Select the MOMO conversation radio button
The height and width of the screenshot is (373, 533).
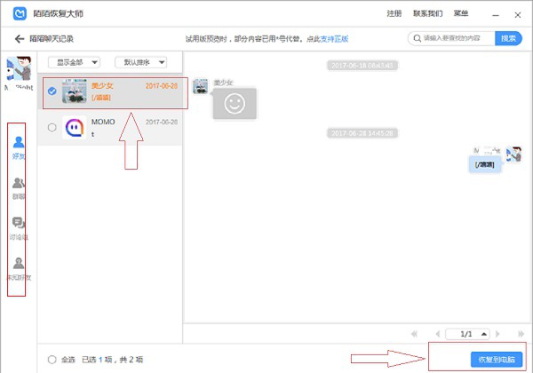(52, 128)
